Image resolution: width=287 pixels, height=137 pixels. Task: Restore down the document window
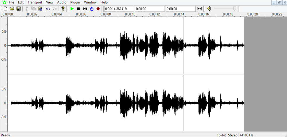pyautogui.click(x=279, y=2)
